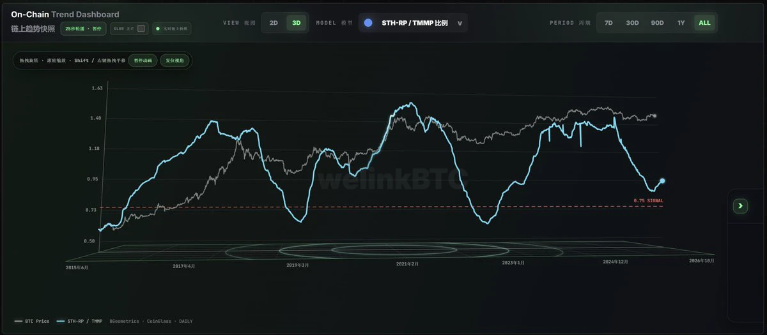Select the 1Y period
767x335 pixels.
681,23
